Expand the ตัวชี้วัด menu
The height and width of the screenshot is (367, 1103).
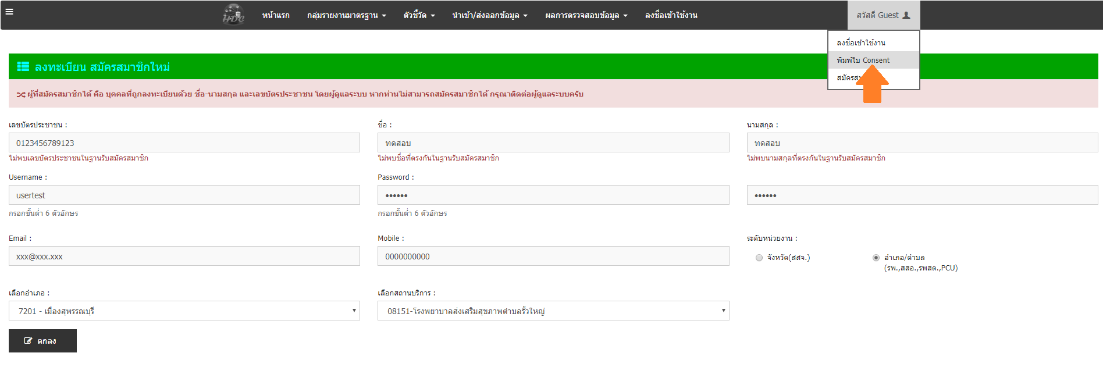[x=419, y=15]
